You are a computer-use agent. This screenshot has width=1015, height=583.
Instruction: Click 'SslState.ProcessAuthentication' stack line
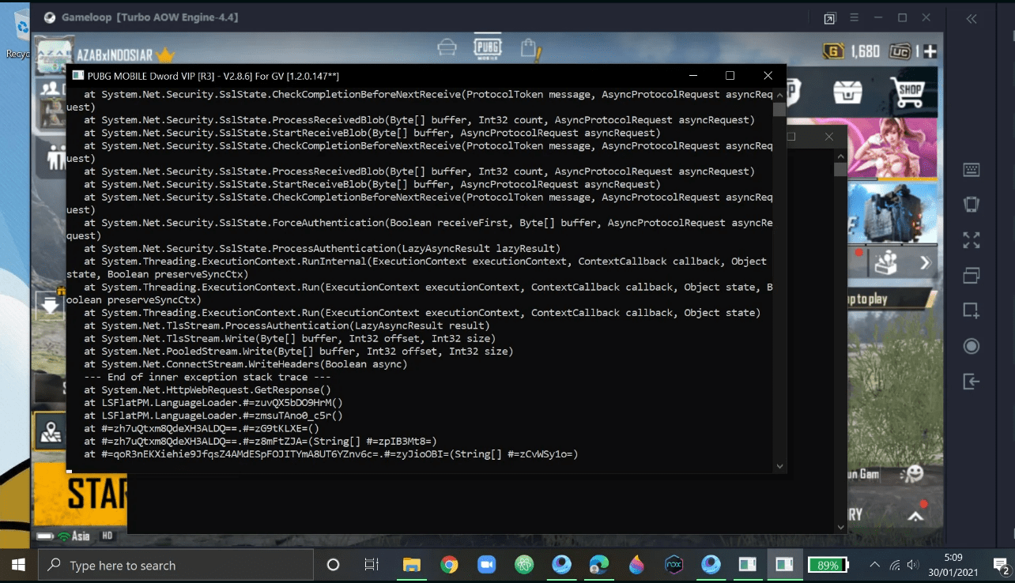[322, 248]
